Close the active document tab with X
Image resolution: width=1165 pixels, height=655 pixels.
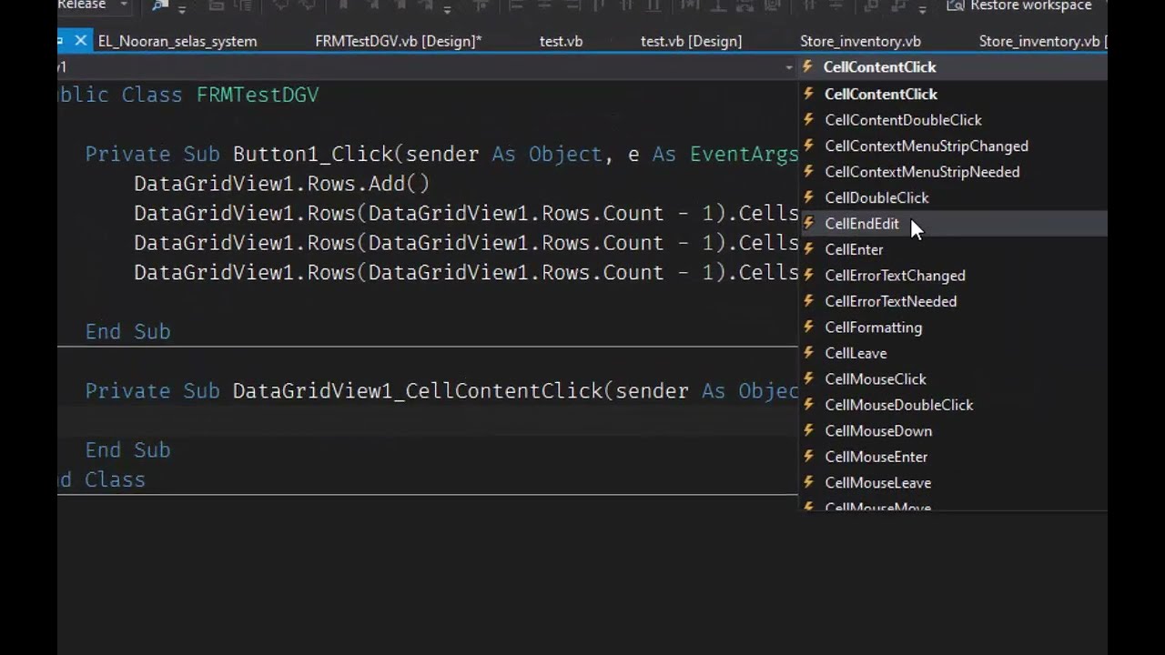point(80,40)
